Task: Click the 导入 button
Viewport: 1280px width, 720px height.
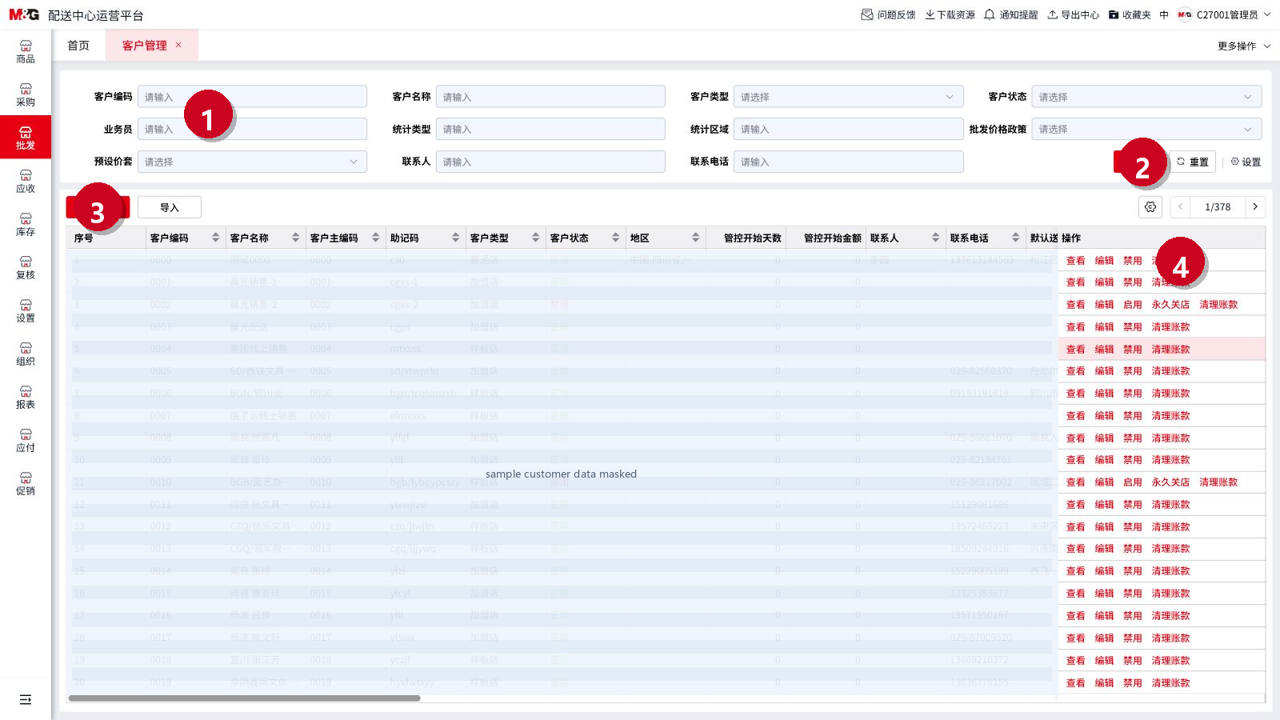Action: (170, 207)
